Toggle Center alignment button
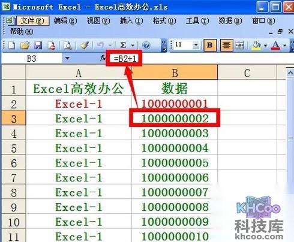The width and height of the screenshot is (294, 242). (x=226, y=46)
